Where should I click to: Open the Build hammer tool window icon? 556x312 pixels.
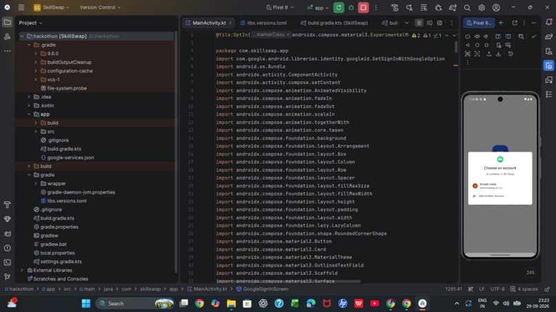coord(7,205)
